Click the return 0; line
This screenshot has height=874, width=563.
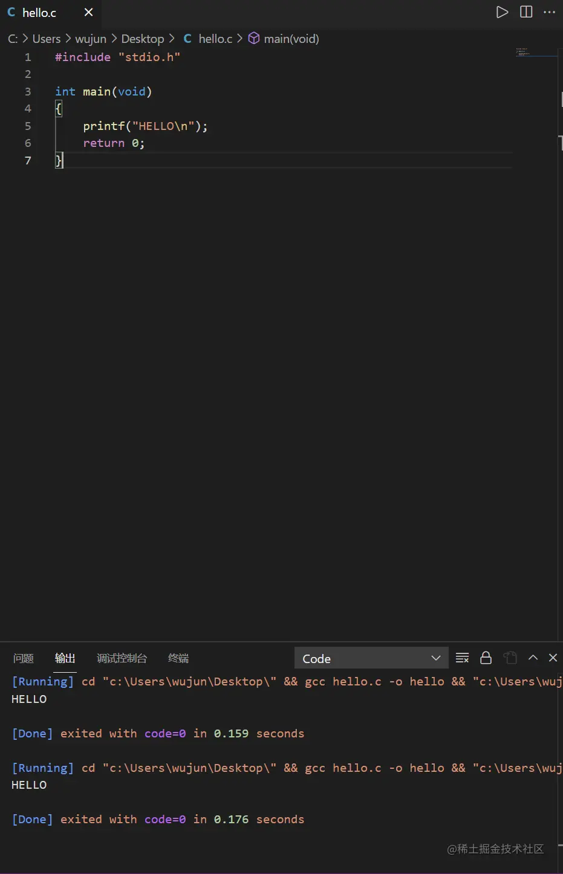pyautogui.click(x=114, y=143)
